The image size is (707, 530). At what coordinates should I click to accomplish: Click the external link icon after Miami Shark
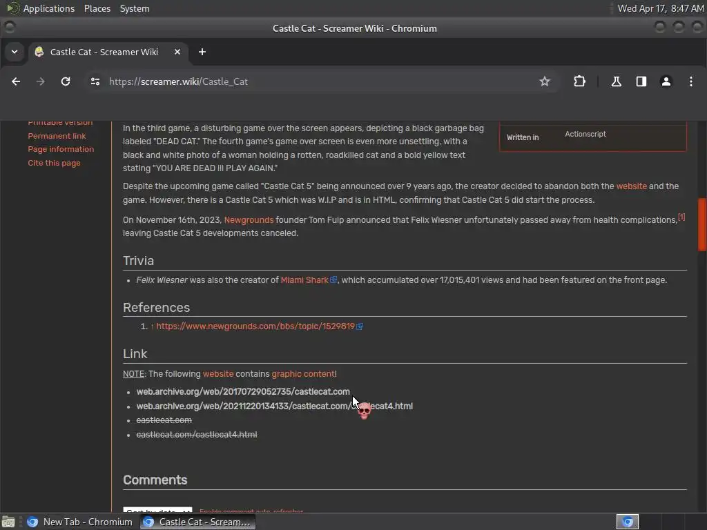(x=333, y=280)
